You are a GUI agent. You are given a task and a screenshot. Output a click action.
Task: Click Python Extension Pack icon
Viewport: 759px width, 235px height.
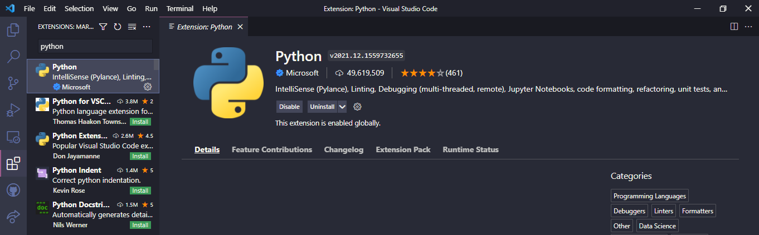coord(42,139)
